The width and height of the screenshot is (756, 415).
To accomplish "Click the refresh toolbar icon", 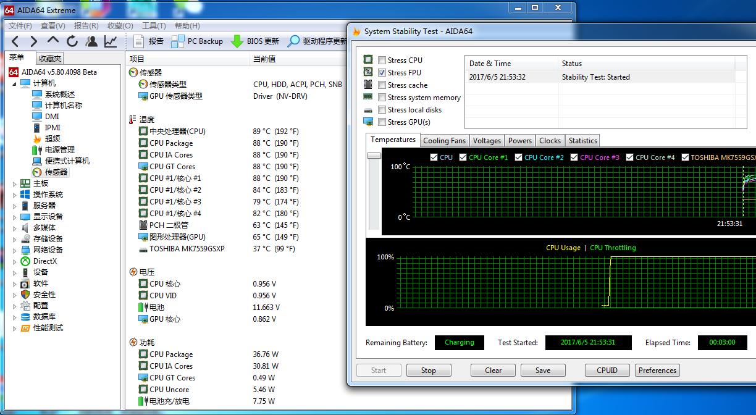I will click(x=72, y=41).
